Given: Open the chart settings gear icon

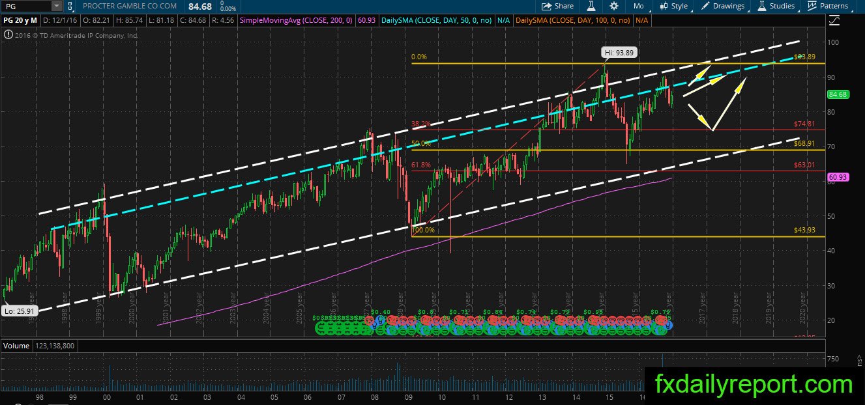Looking at the screenshot, I should tap(614, 6).
